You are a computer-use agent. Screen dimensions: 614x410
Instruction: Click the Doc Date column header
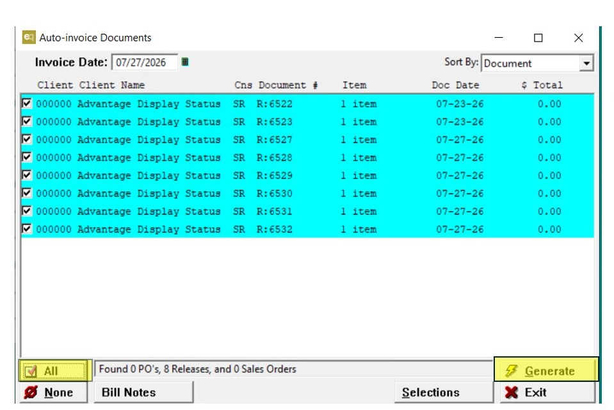[455, 85]
